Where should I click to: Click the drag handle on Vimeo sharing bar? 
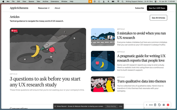pos(55,106)
